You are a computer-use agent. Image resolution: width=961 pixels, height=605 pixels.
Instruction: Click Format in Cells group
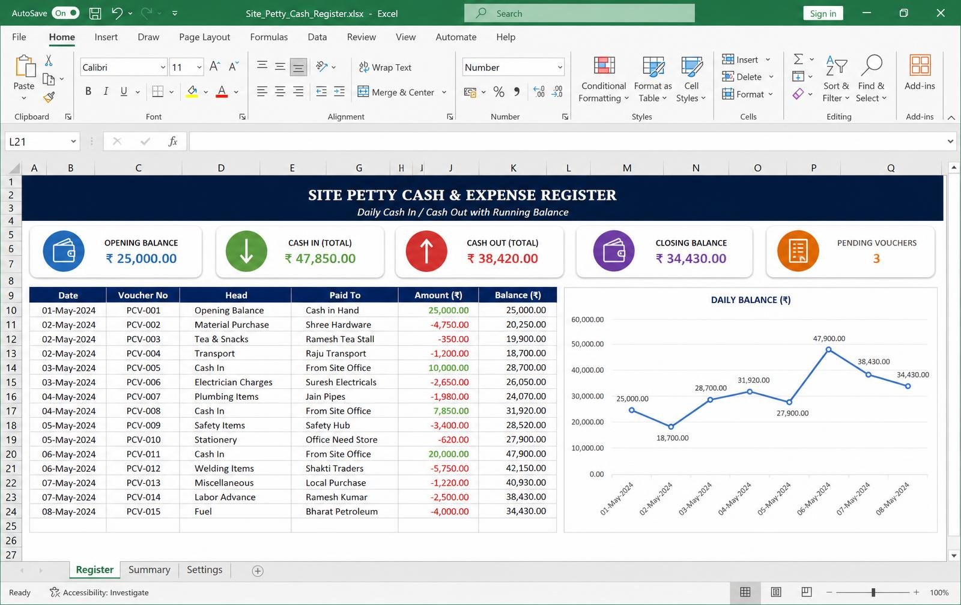tap(748, 94)
